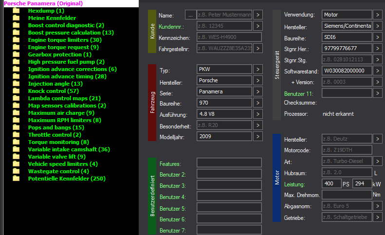Click the Name input field
Image resolution: width=385 pixels, height=235 pixels.
coord(224,15)
